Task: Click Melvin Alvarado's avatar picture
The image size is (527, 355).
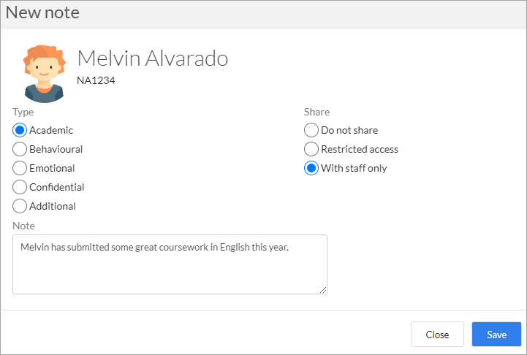Action: coord(44,74)
